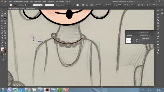The width and height of the screenshot is (164, 92).
Task: Set paint to None in toolbar
Action: 6,54
